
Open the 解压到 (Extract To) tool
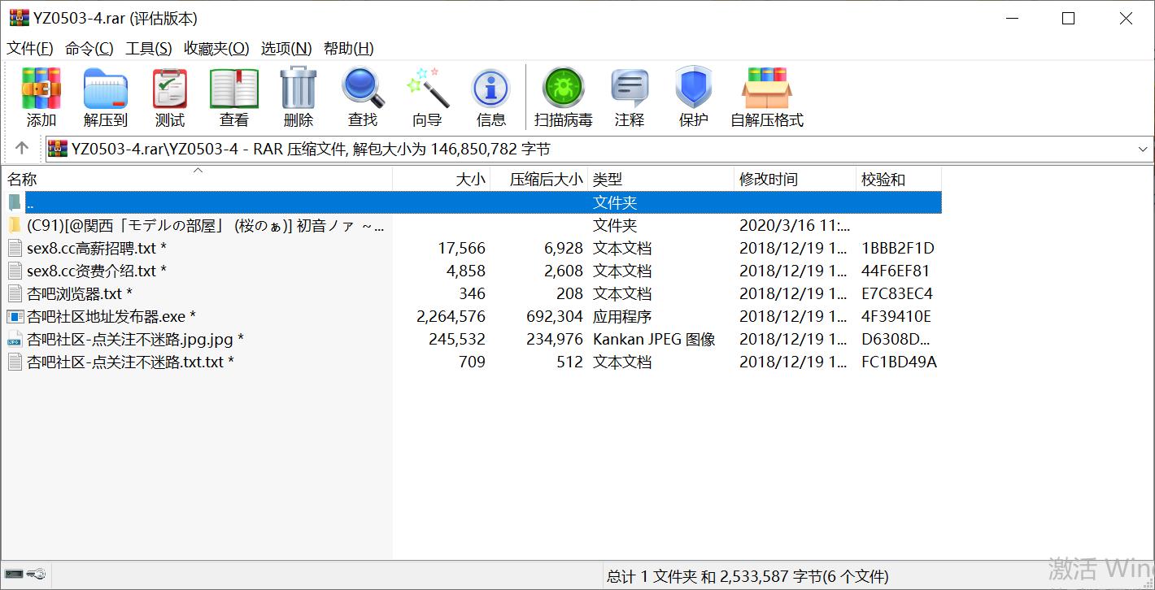pos(106,98)
